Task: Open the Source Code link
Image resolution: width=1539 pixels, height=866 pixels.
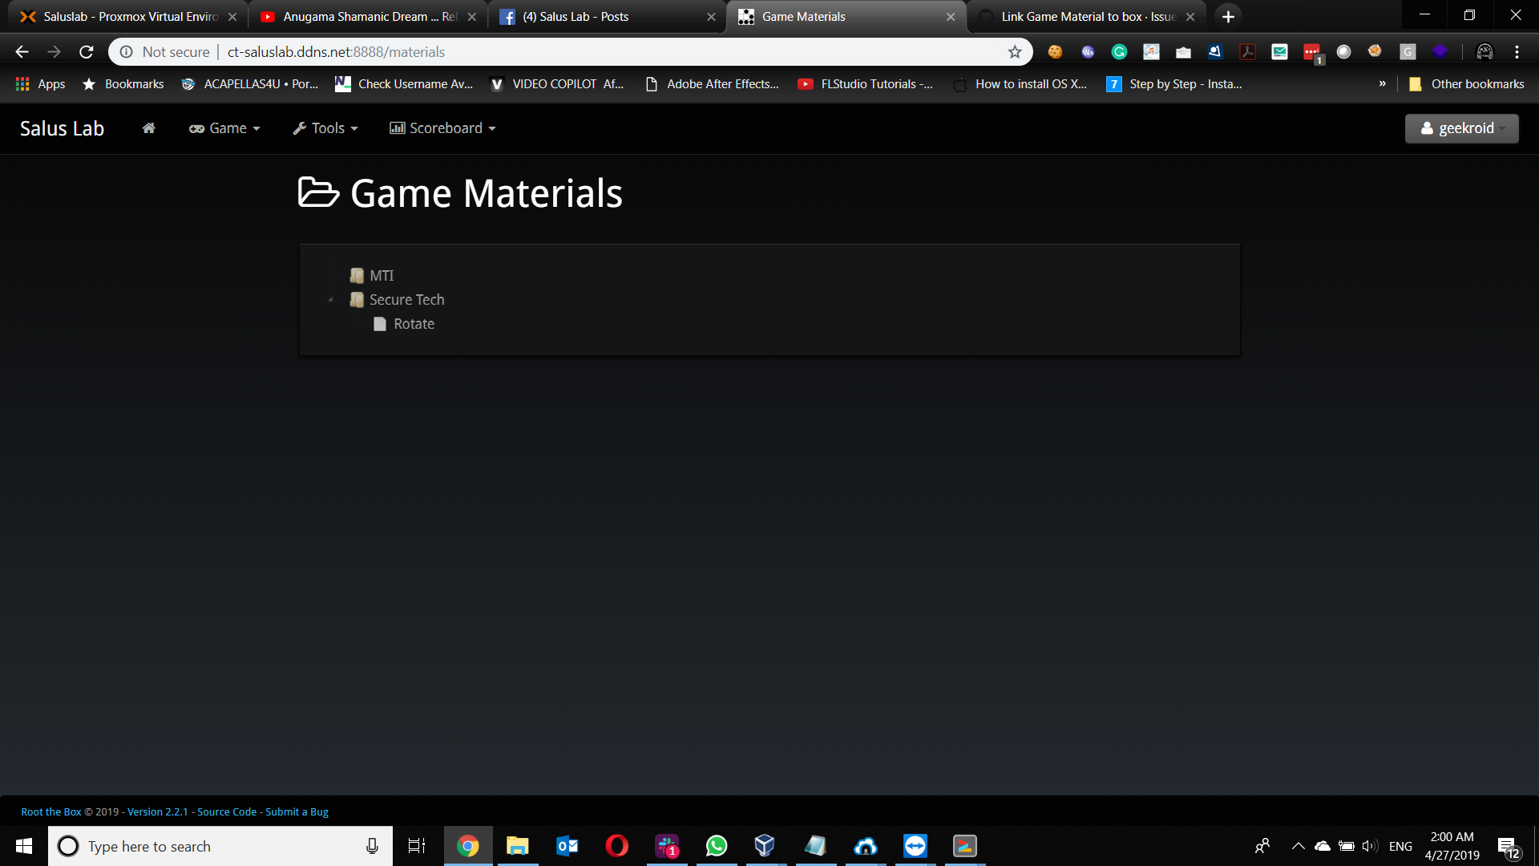Action: [x=227, y=811]
